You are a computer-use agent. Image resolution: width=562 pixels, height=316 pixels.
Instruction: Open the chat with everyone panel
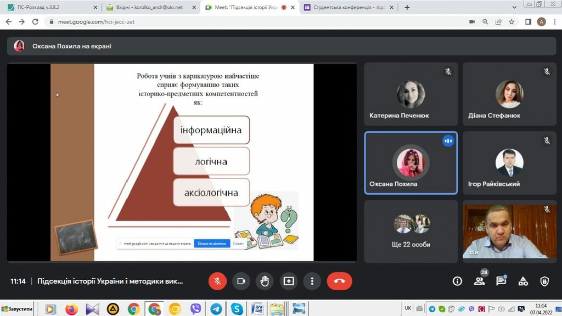click(x=501, y=281)
